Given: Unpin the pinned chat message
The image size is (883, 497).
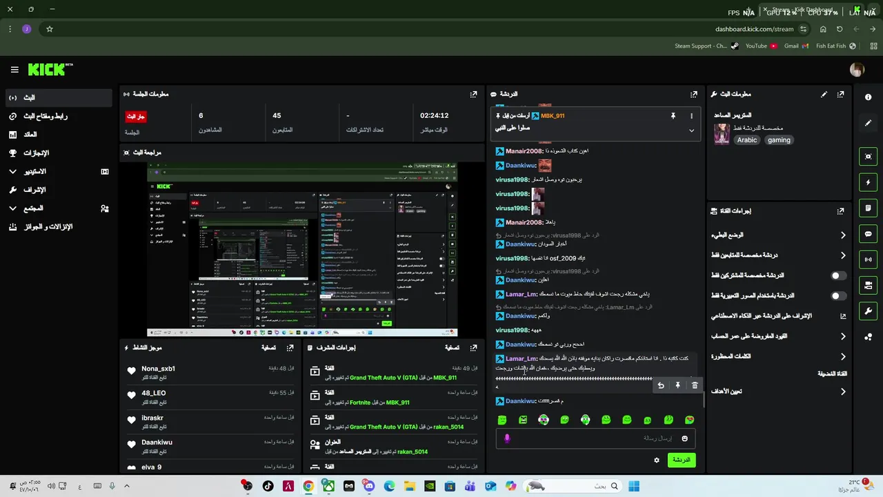Looking at the screenshot, I should (x=673, y=116).
